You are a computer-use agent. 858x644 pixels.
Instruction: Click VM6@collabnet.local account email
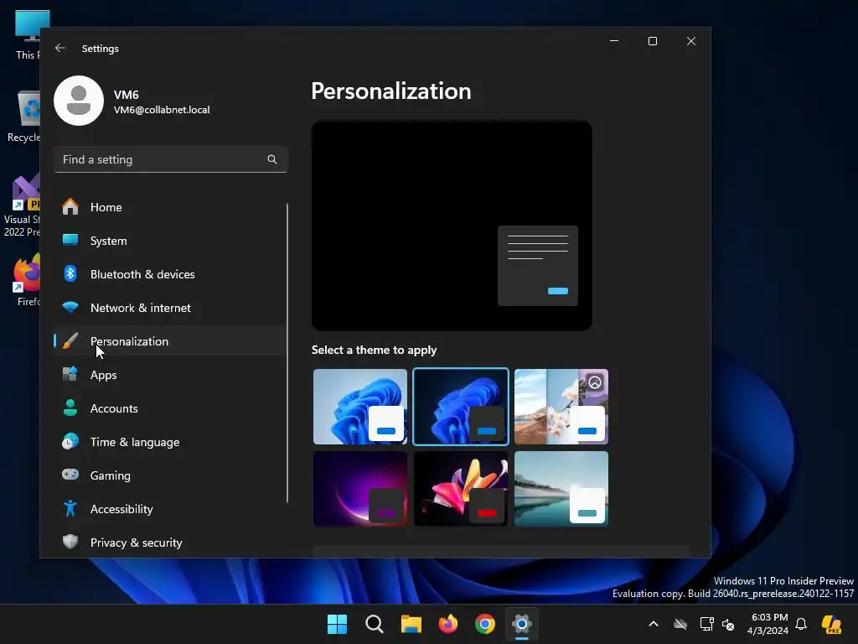tap(162, 110)
